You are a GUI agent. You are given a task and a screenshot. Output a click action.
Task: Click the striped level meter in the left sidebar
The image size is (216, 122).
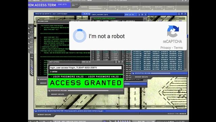(x=32, y=67)
